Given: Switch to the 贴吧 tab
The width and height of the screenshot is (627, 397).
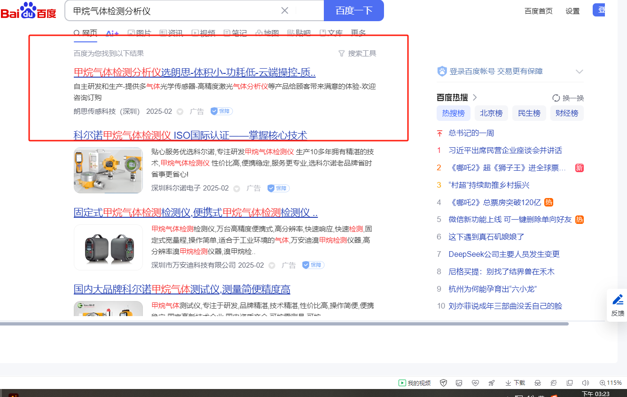Looking at the screenshot, I should point(299,33).
